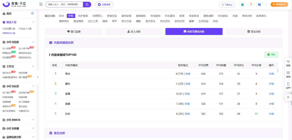Switch to the 达人分析 tab
This screenshot has height=140, width=292.
pos(134,31)
